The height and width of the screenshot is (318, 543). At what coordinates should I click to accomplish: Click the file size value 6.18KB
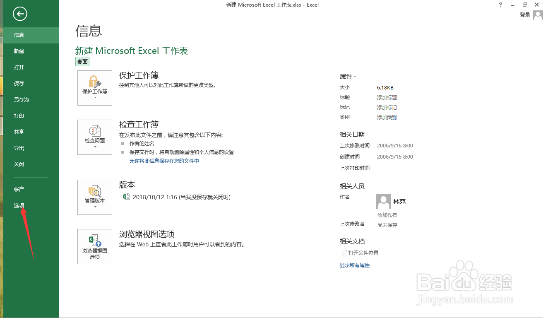click(x=385, y=88)
